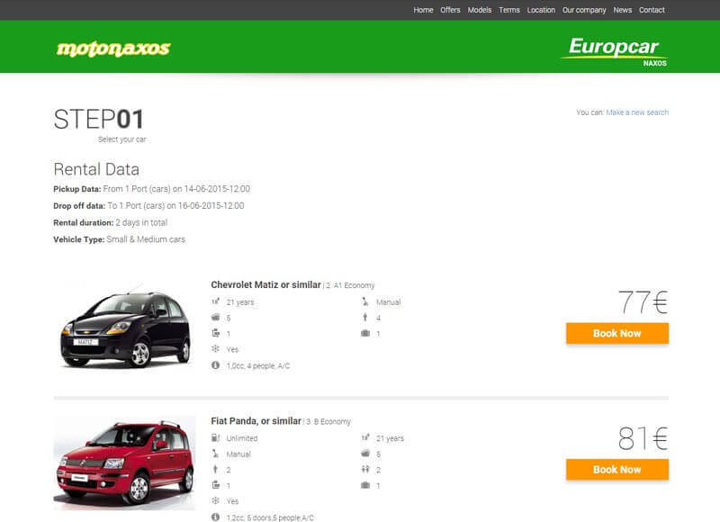Click the 77€ price
Image resolution: width=720 pixels, height=522 pixels.
643,302
